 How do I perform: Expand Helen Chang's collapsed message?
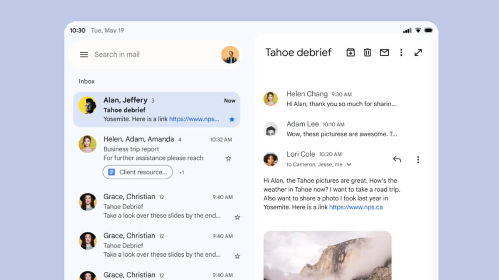341,99
